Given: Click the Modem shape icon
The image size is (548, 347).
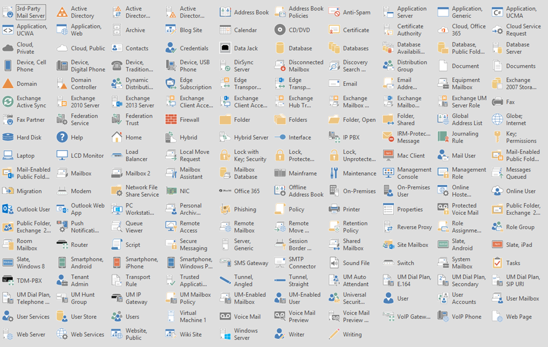Looking at the screenshot, I should click(62, 191).
